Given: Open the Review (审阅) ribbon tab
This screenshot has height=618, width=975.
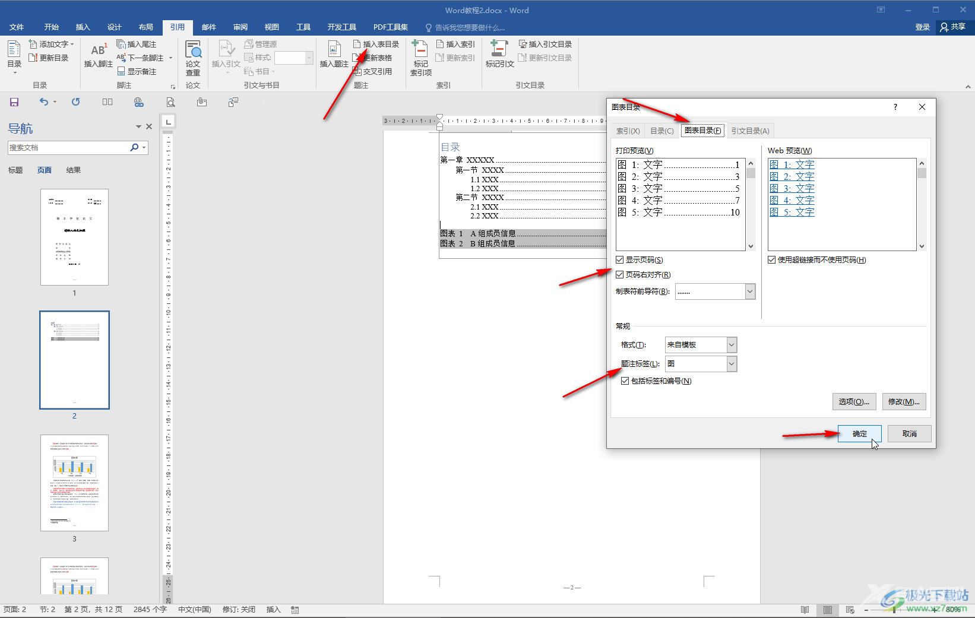Looking at the screenshot, I should tap(240, 27).
